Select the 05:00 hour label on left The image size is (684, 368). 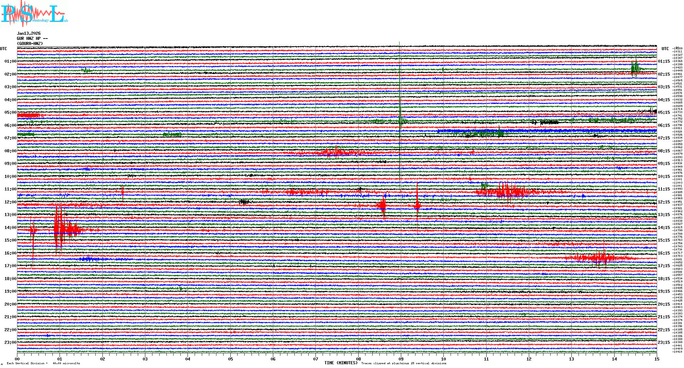[x=10, y=112]
